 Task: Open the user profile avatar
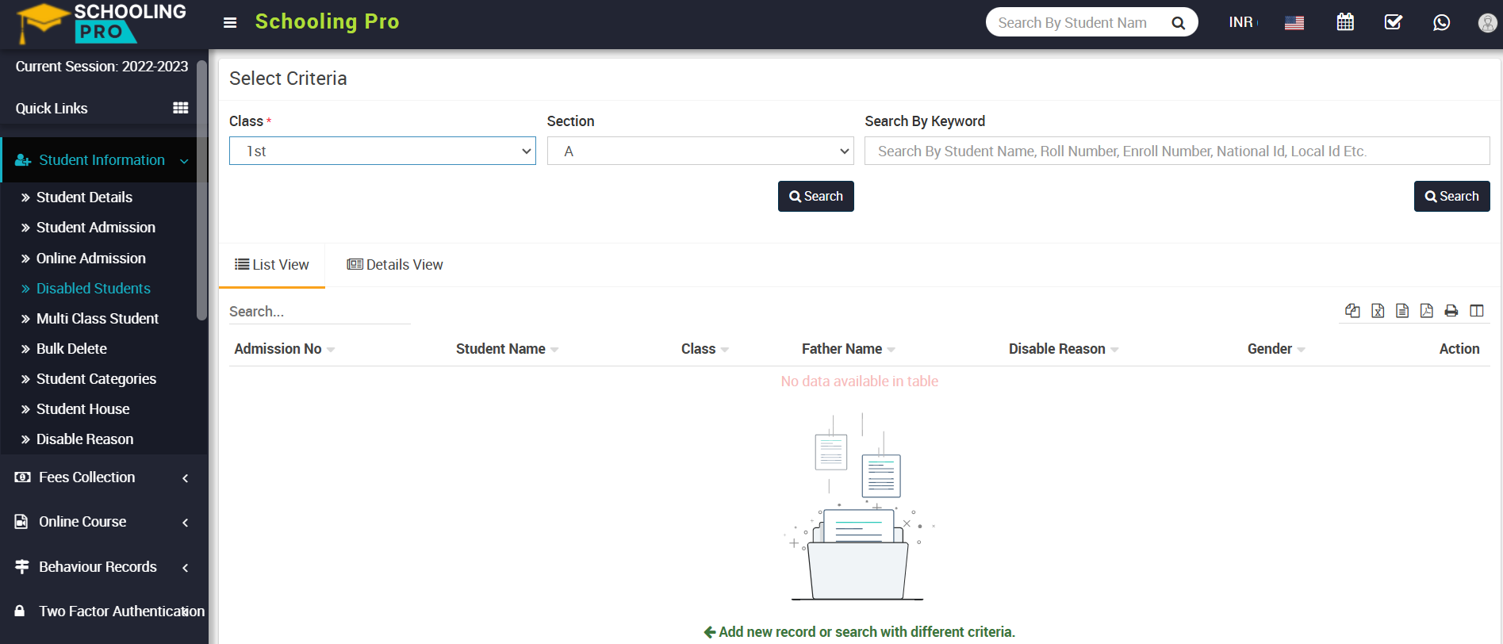coord(1488,22)
